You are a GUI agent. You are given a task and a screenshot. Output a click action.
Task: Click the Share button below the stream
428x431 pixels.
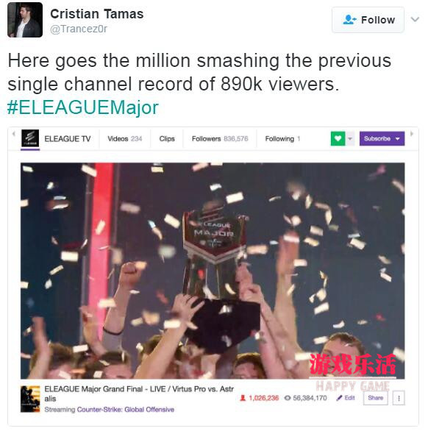[x=376, y=398]
